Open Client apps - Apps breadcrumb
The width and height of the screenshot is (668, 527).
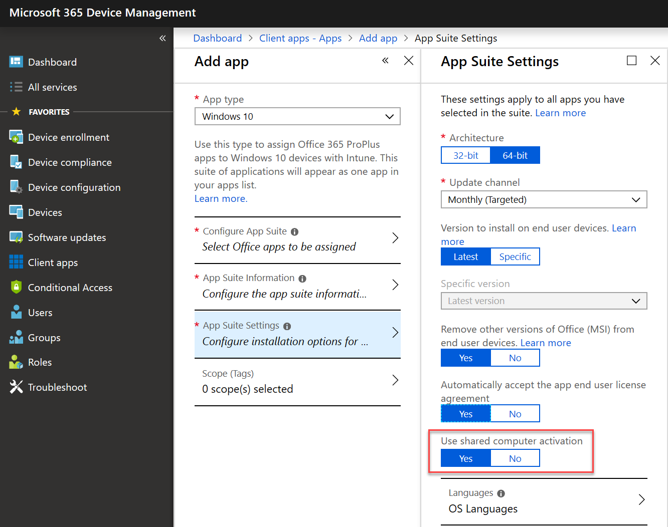(x=300, y=38)
